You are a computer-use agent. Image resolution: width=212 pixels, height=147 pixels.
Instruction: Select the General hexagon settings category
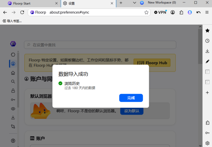(13, 55)
